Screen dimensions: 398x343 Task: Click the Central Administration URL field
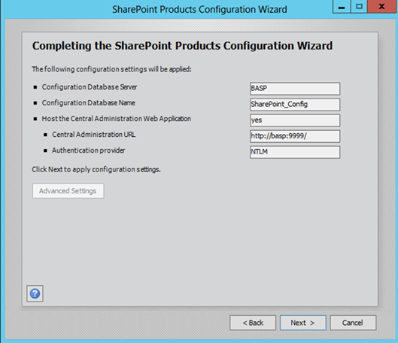tap(295, 136)
